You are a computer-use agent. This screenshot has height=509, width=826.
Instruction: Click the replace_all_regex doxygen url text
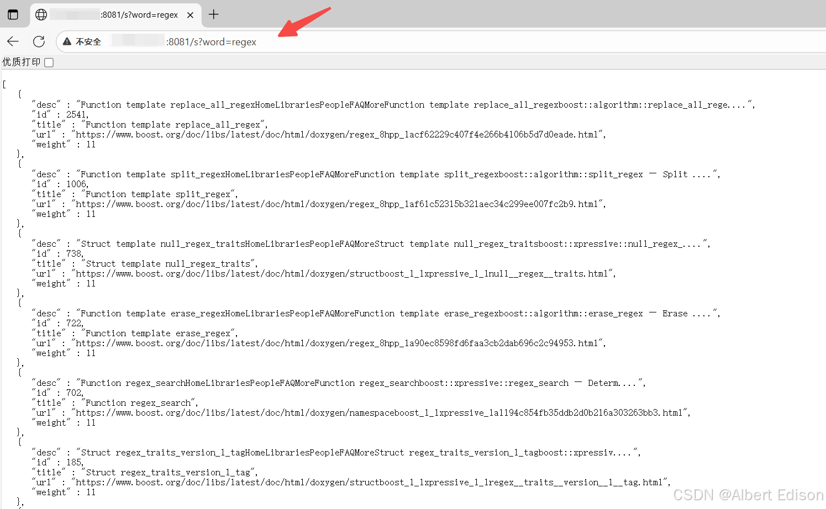(337, 135)
